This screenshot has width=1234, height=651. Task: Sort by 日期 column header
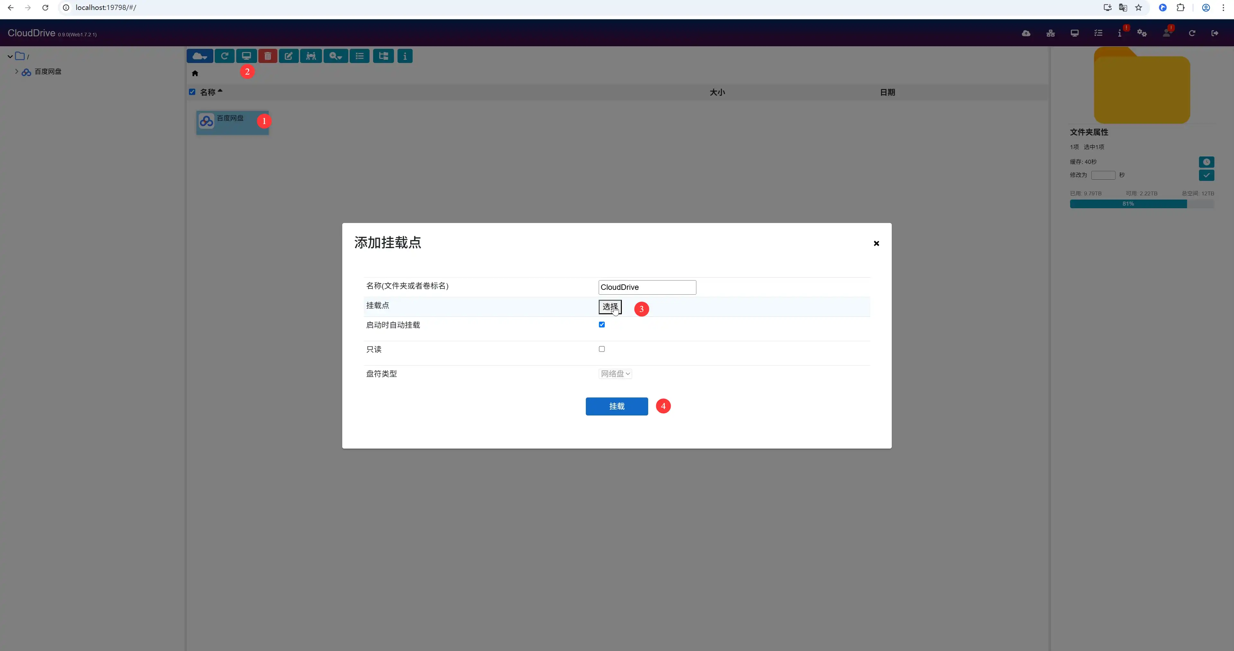tap(887, 92)
